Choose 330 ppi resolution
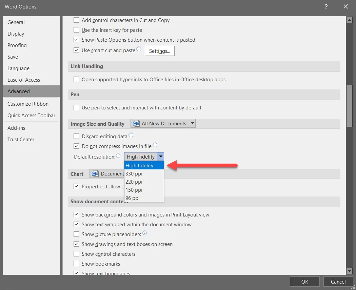 click(144, 174)
